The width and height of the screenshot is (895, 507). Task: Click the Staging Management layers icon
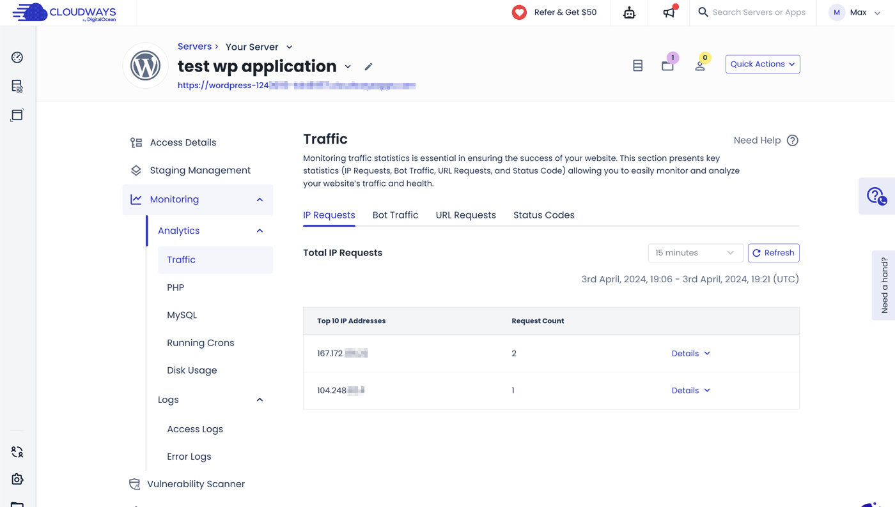(136, 170)
